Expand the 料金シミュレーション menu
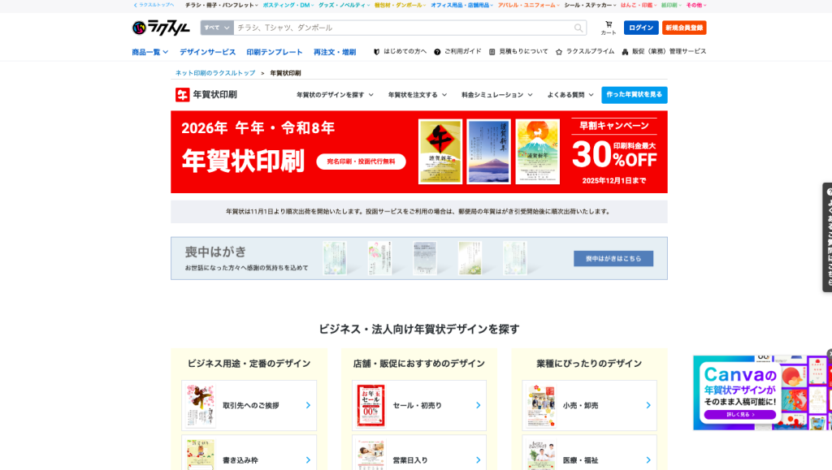Viewport: 832px width, 470px height. tap(497, 94)
